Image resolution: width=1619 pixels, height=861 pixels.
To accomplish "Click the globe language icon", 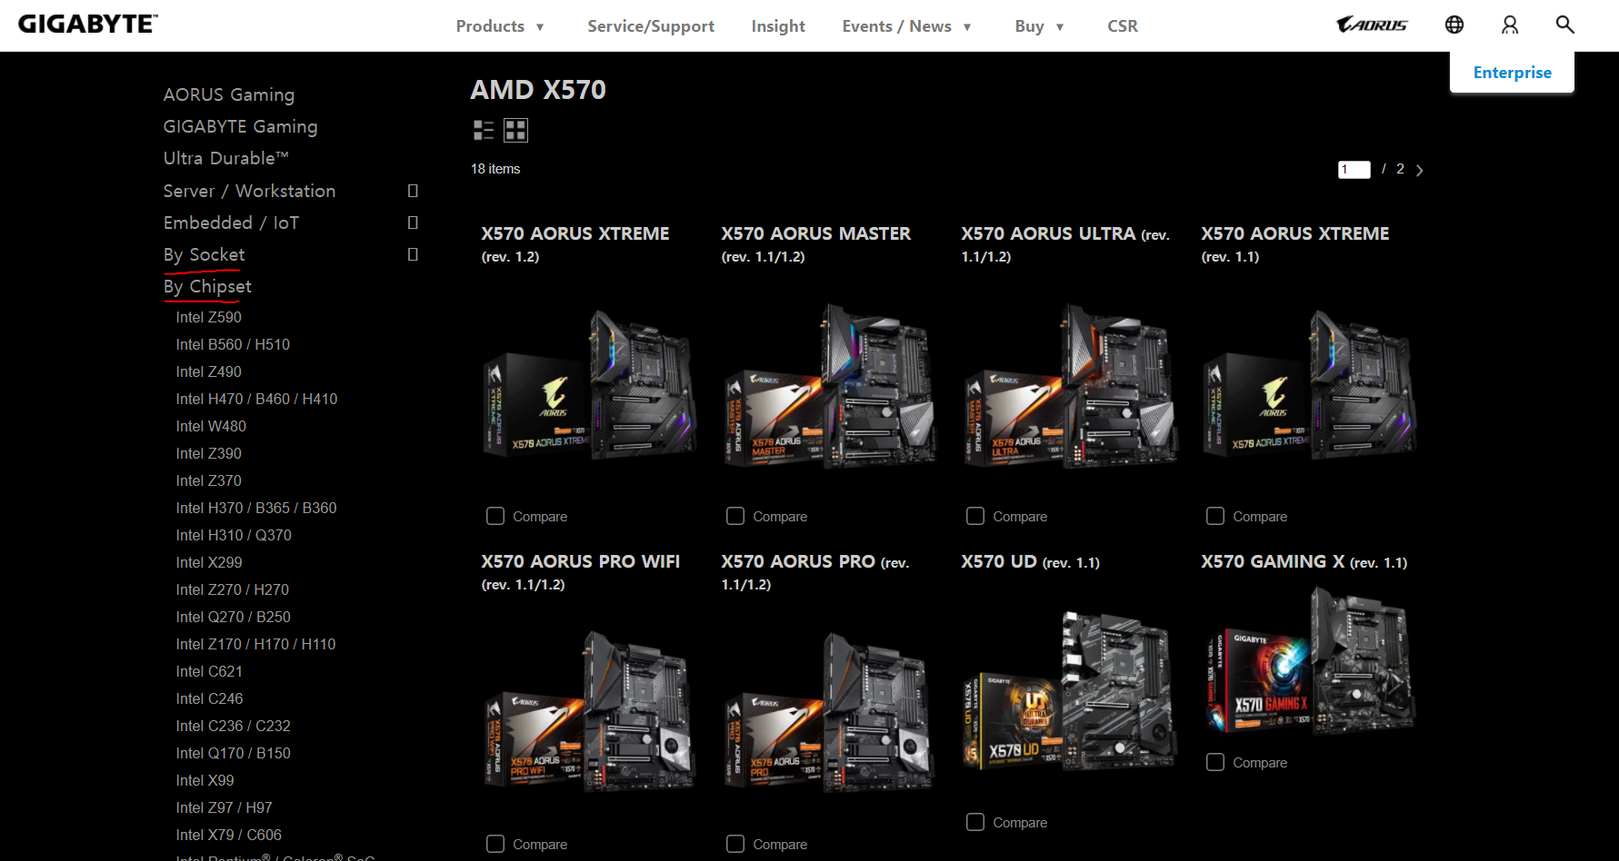I will click(x=1454, y=25).
